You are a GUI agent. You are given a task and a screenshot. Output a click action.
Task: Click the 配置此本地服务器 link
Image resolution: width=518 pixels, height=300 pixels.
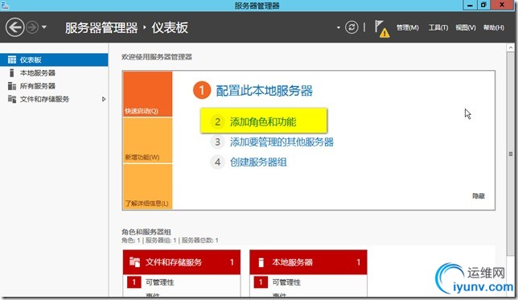(265, 91)
